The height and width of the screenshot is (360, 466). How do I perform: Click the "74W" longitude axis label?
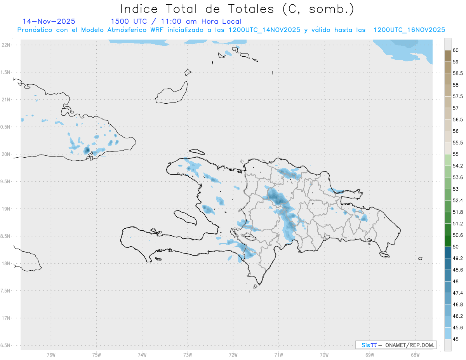(x=142, y=355)
